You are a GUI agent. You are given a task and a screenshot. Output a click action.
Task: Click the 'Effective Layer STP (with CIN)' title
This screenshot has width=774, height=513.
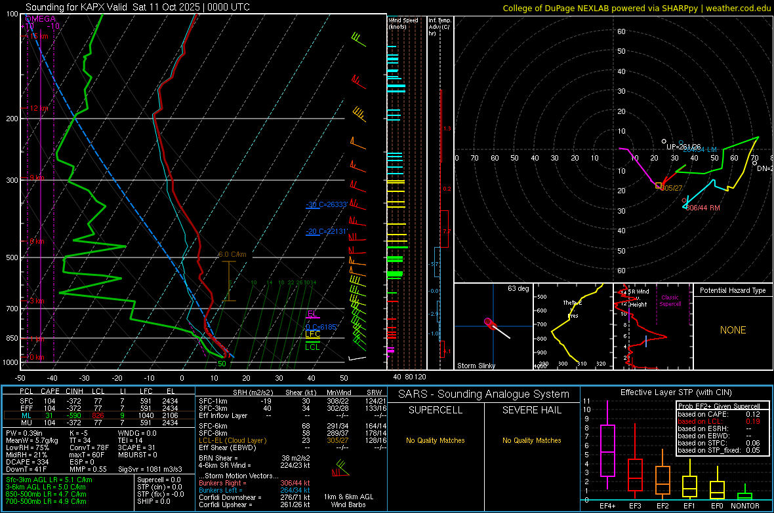coord(676,392)
